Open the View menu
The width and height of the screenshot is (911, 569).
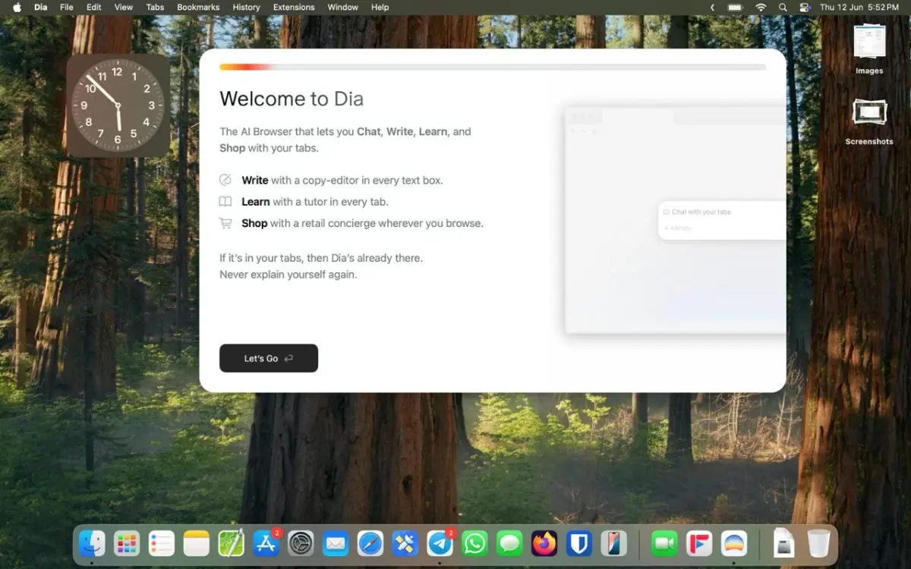pyautogui.click(x=123, y=8)
